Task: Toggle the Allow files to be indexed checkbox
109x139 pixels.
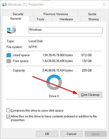Action: pyautogui.click(x=8, y=117)
